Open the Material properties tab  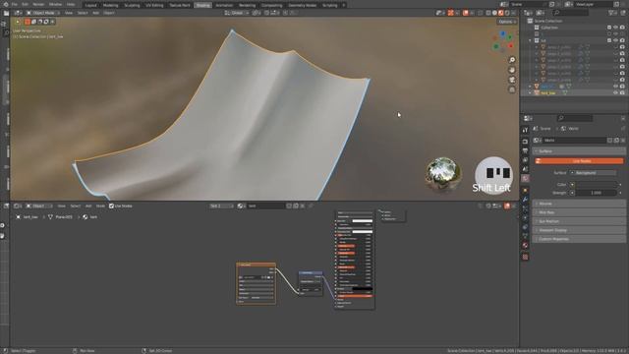click(525, 245)
